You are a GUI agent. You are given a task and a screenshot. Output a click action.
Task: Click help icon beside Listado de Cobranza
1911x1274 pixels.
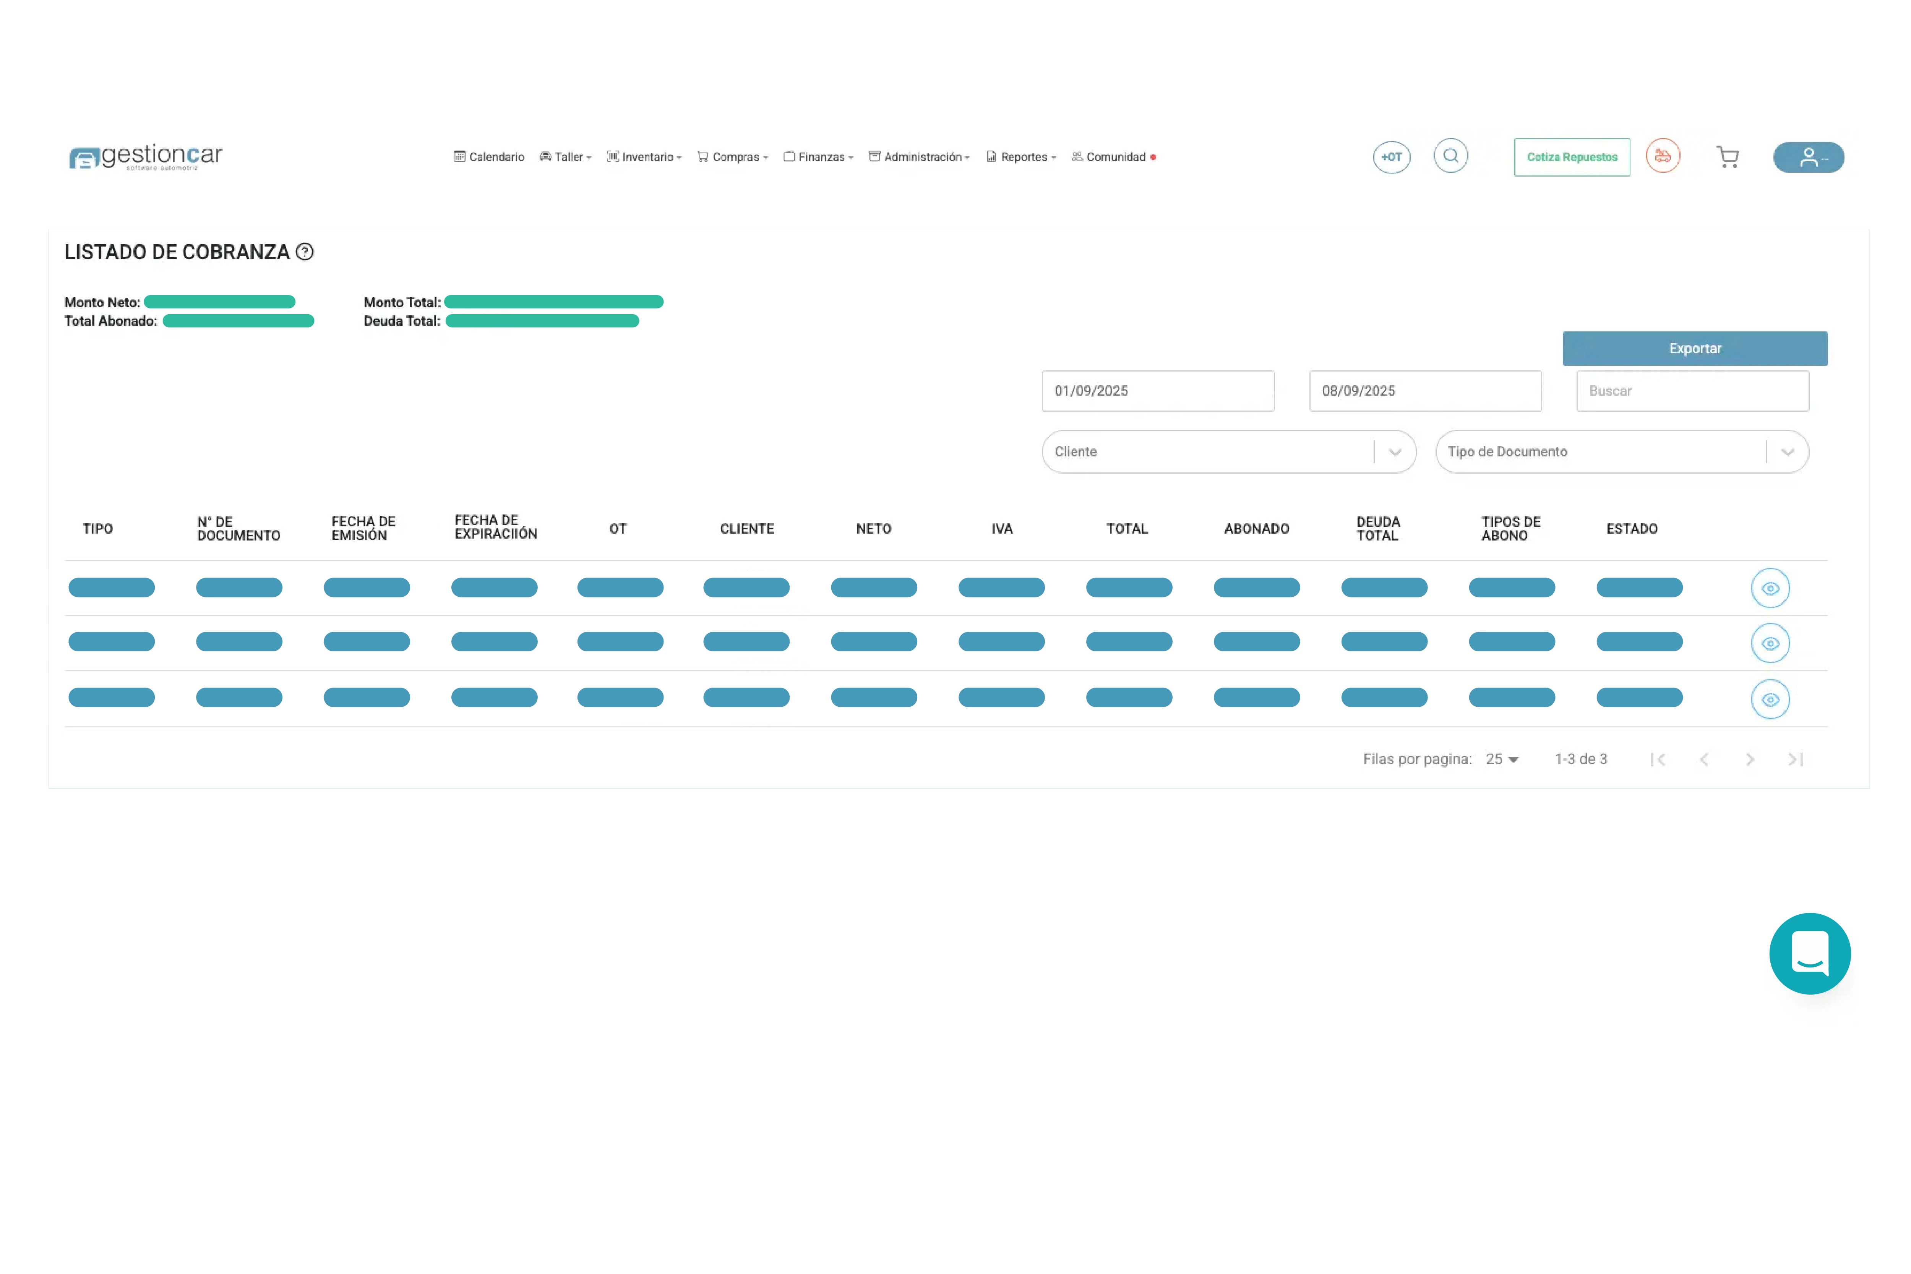click(x=305, y=252)
